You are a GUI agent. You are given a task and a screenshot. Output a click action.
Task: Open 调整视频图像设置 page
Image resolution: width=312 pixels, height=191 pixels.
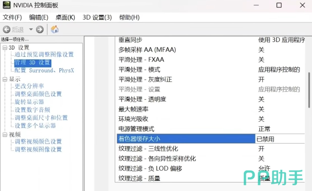click(x=38, y=149)
